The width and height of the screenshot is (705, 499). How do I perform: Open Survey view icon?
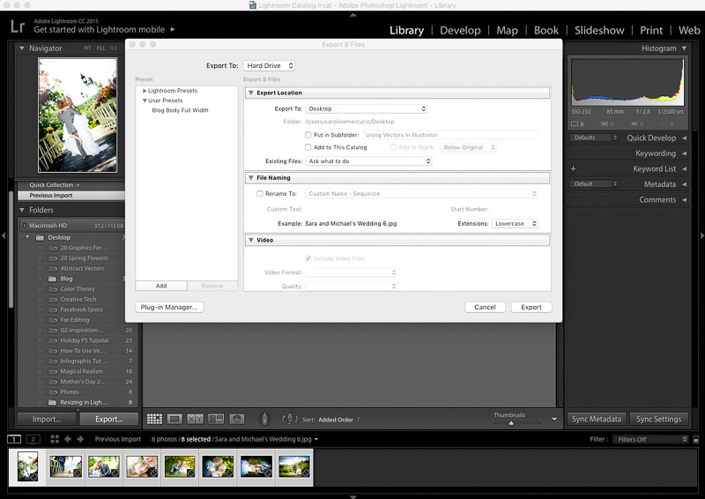click(x=216, y=420)
